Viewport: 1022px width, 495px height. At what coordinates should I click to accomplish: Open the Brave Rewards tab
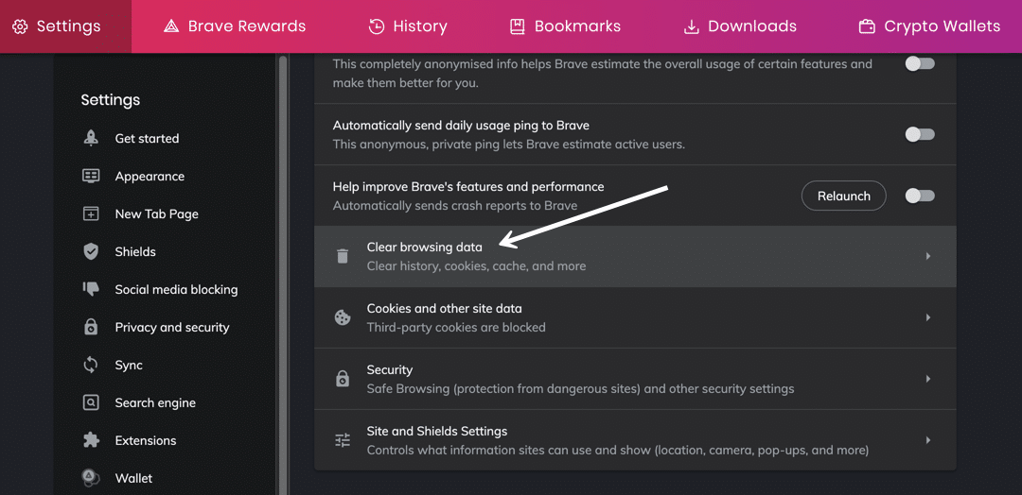pos(235,26)
